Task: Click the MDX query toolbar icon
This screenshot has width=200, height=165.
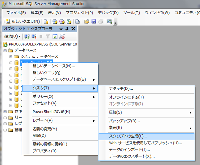Action: click(55, 22)
